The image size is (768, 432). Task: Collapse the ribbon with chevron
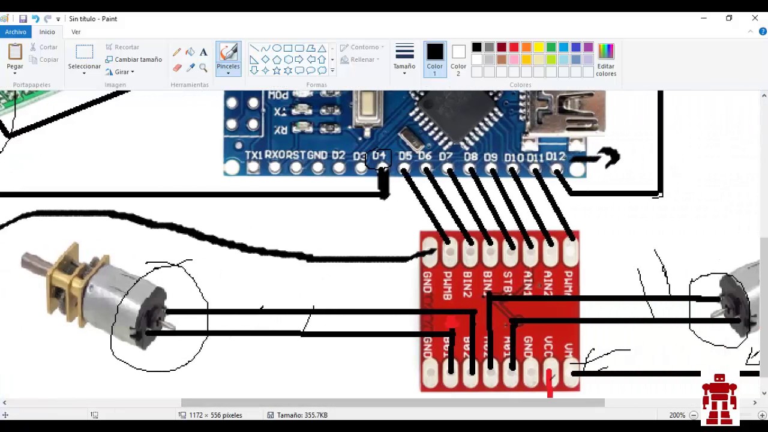click(752, 32)
